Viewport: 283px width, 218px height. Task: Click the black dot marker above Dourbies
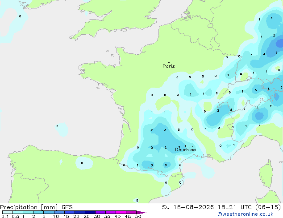point(185,146)
